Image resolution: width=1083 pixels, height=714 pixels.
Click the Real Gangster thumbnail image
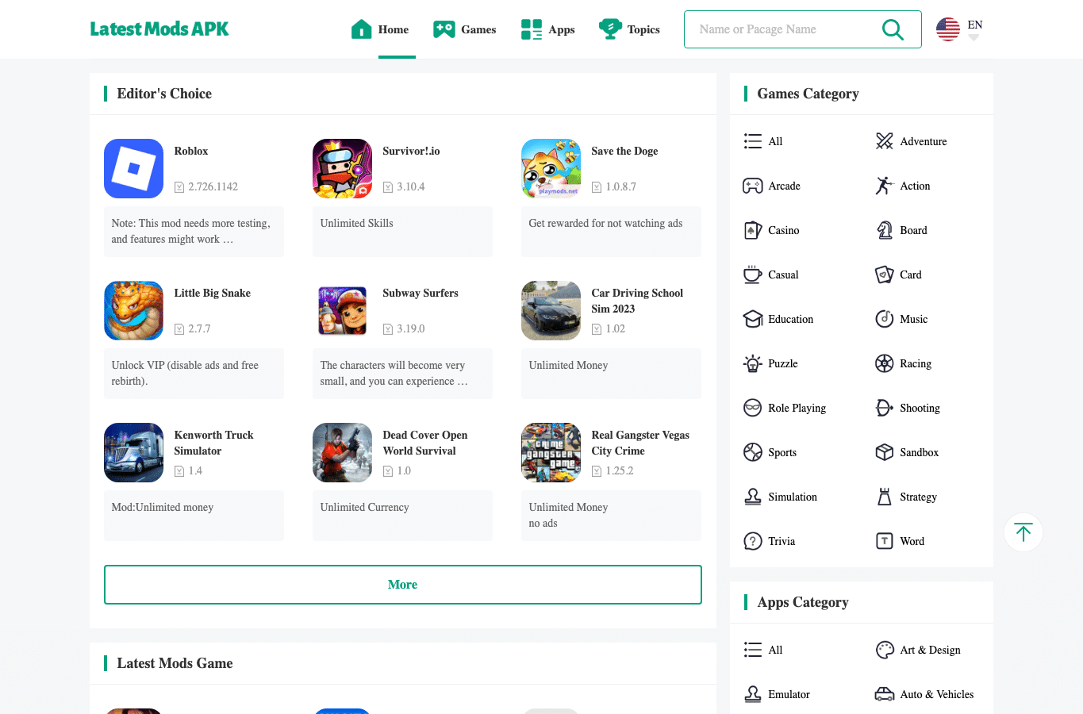[551, 452]
